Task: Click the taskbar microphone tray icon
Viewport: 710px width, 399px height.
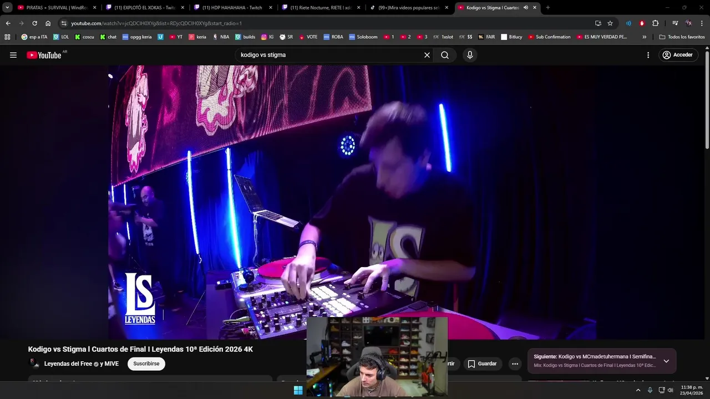Action: (x=650, y=390)
